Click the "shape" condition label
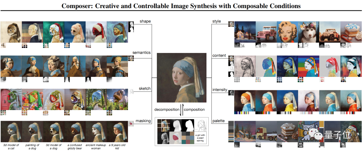This screenshot has height=151, width=363. (x=145, y=21)
